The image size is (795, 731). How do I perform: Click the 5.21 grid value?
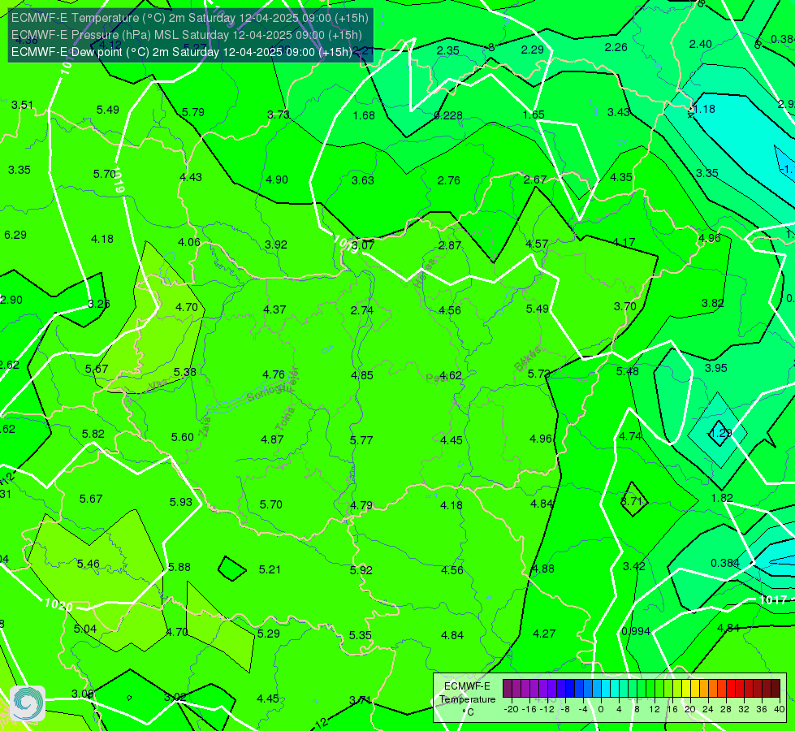[270, 569]
